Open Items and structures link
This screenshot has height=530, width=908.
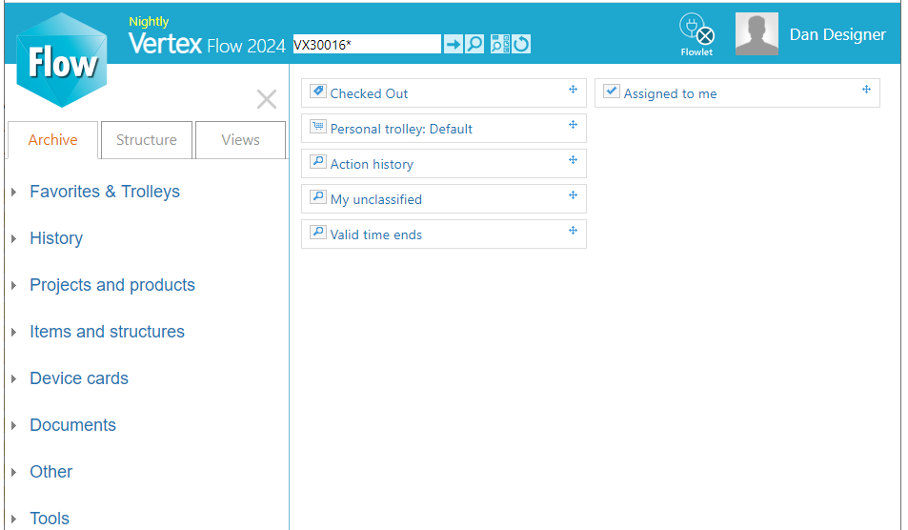(107, 332)
